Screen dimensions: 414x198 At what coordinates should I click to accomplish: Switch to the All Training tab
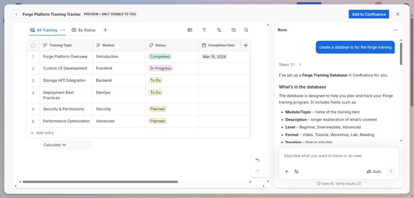point(44,30)
